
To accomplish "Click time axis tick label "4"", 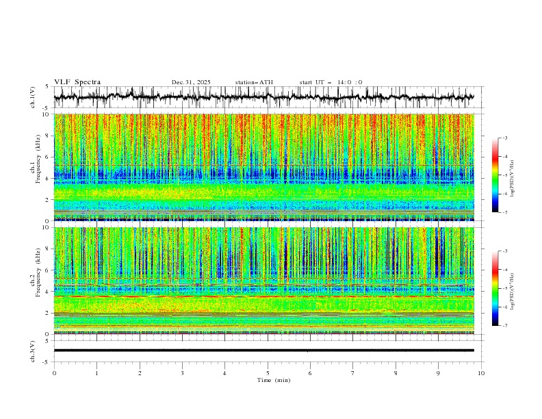I will (224, 373).
